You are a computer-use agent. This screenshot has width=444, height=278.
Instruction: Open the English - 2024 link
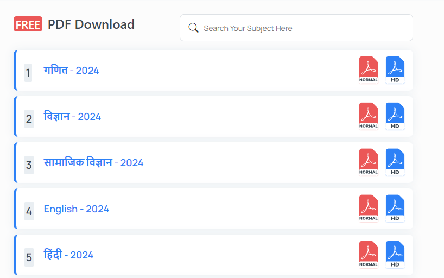tap(77, 209)
